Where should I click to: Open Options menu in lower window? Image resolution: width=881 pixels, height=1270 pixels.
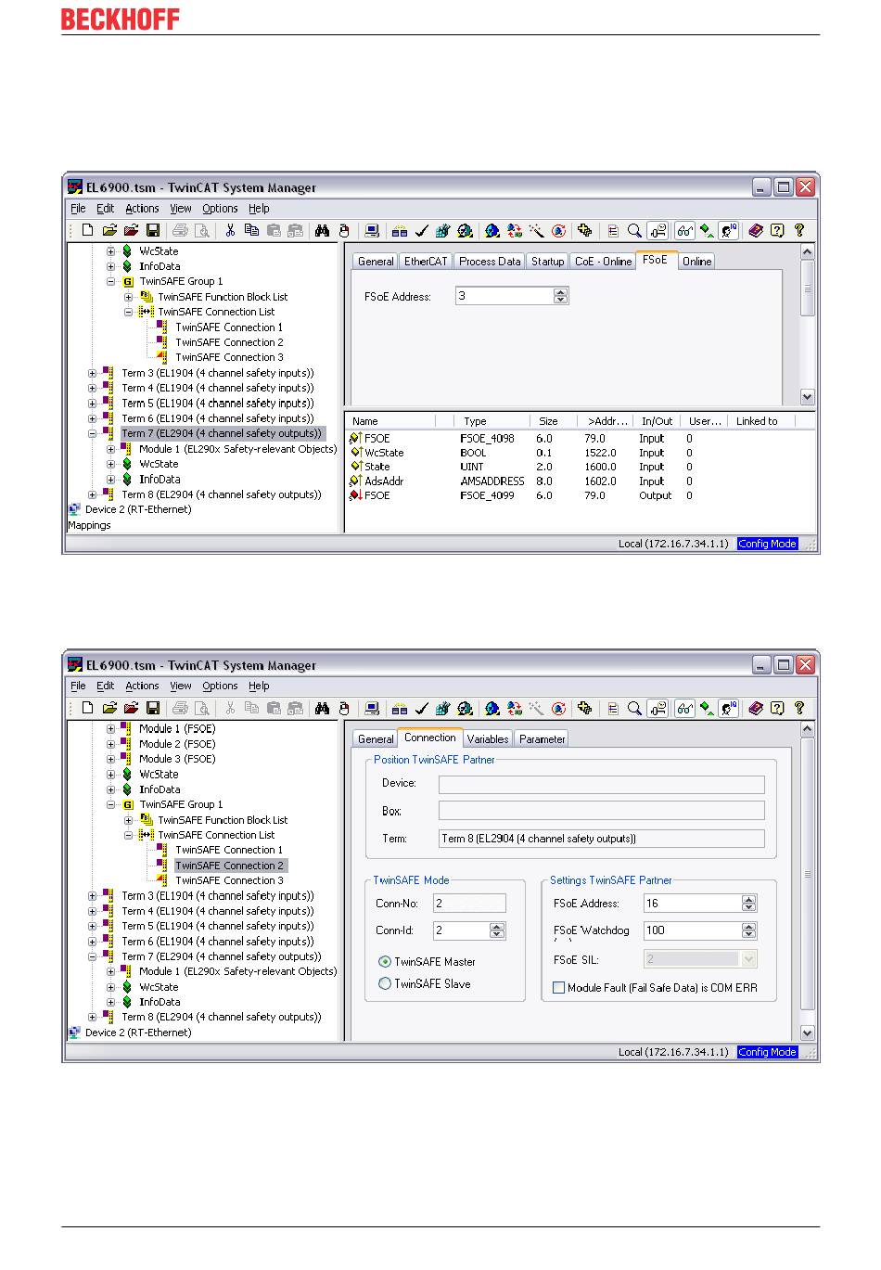click(x=220, y=686)
